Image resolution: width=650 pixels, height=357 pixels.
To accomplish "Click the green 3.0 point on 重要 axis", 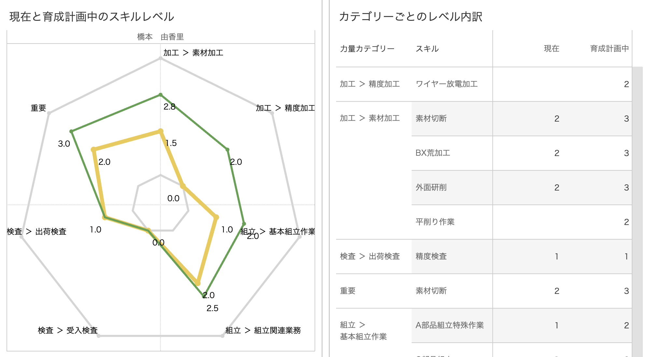I will click(x=71, y=132).
